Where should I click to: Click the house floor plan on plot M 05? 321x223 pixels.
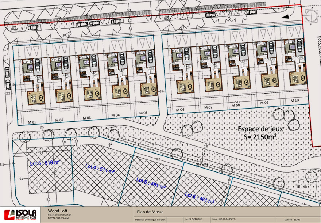tap(147, 73)
